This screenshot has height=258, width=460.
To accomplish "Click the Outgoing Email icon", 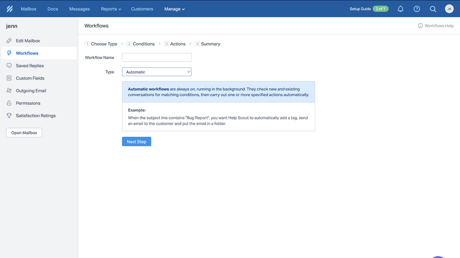I will point(9,91).
